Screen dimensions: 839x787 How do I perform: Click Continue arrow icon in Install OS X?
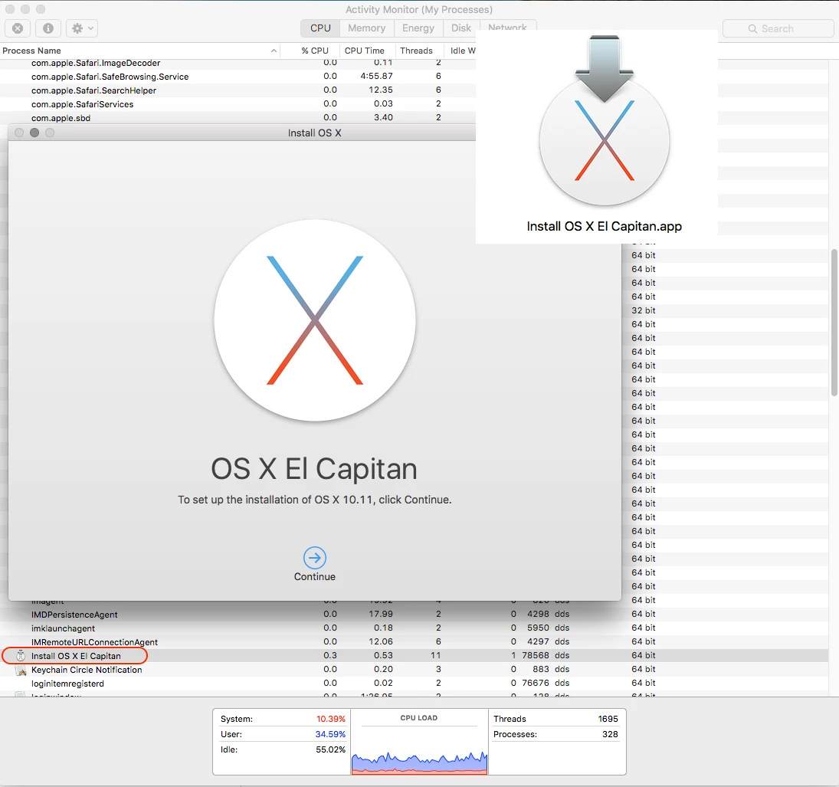315,557
